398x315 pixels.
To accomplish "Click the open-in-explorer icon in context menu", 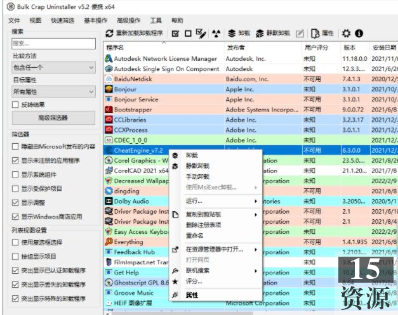I will click(175, 250).
